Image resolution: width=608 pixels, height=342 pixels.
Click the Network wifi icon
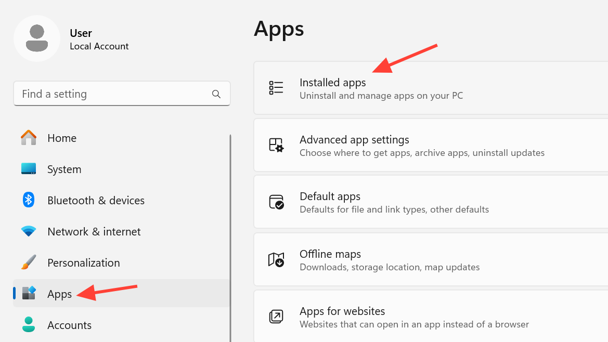29,231
